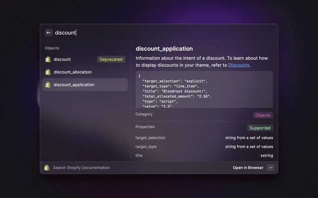
Task: Open the Discounts hyperlink in description
Action: (239, 65)
